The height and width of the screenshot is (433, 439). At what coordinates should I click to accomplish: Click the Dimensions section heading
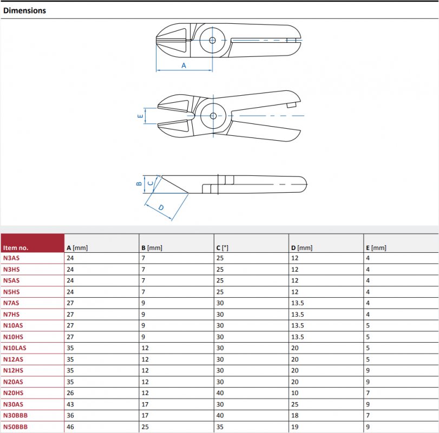pos(25,11)
